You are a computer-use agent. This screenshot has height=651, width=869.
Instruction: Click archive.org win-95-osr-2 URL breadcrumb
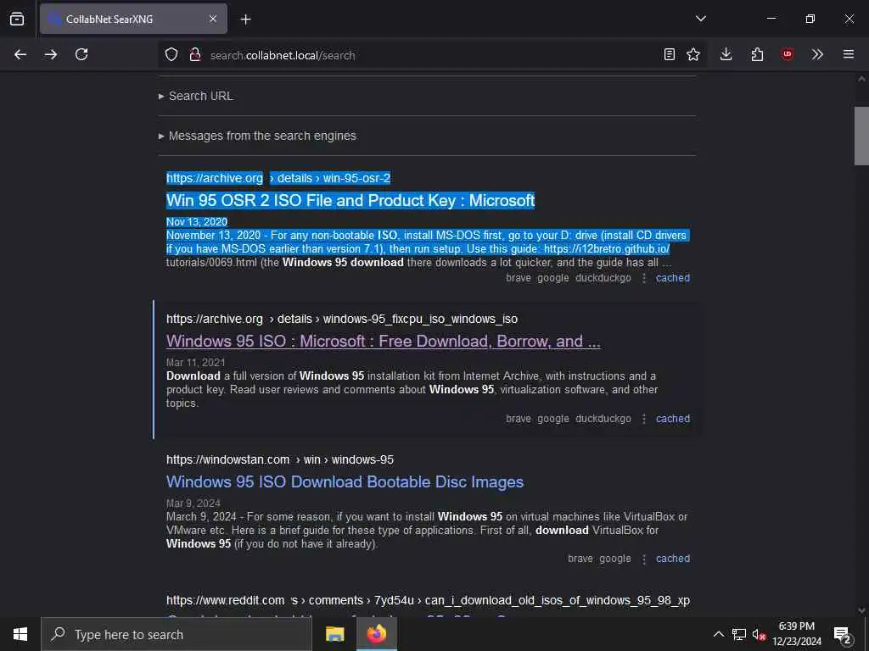click(x=278, y=178)
